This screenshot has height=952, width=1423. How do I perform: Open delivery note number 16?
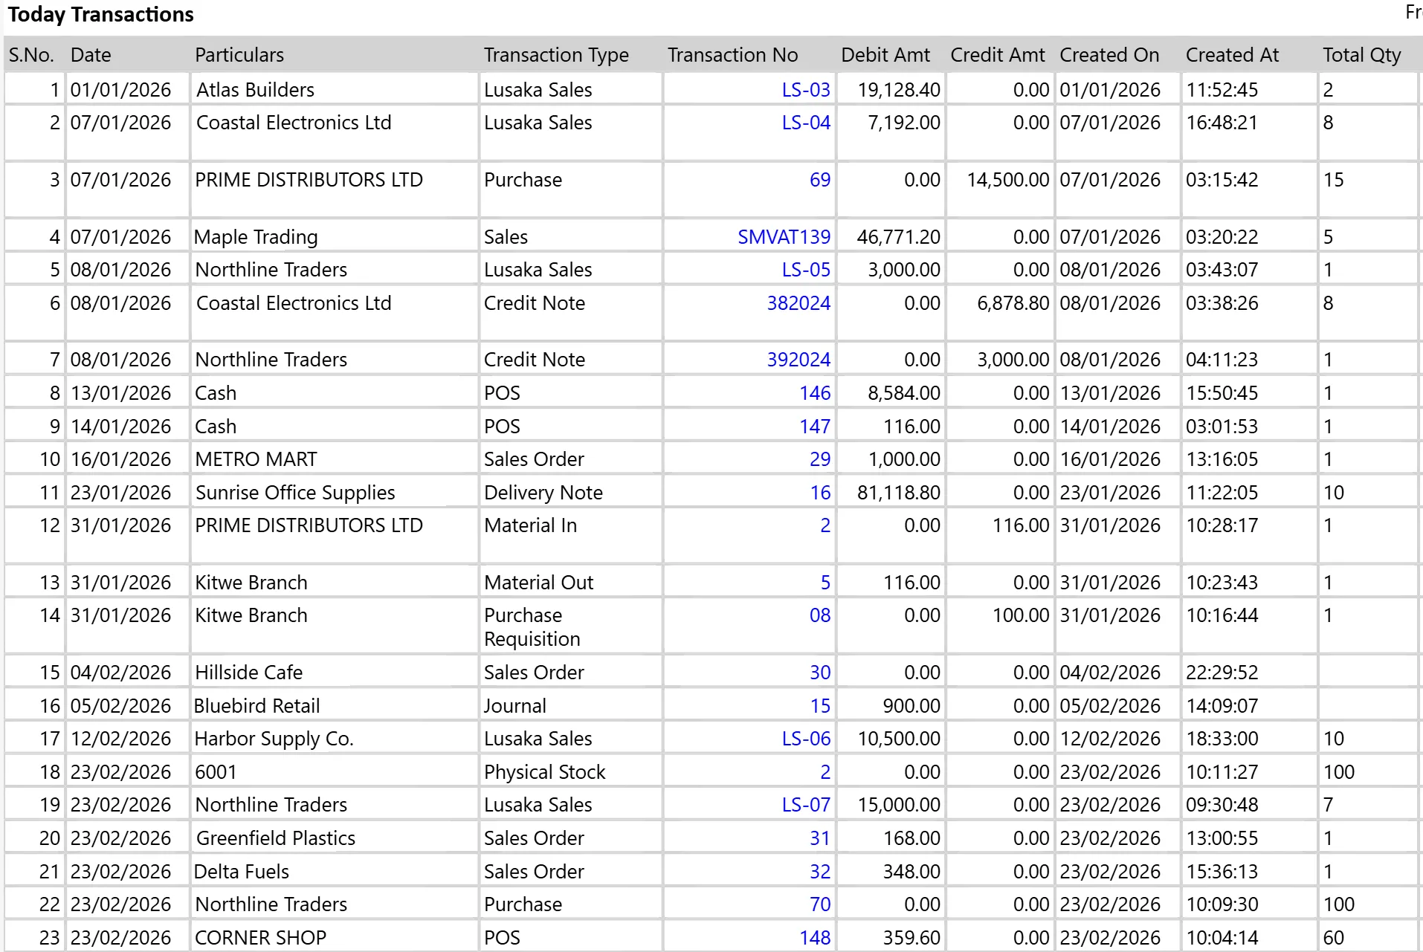click(820, 493)
